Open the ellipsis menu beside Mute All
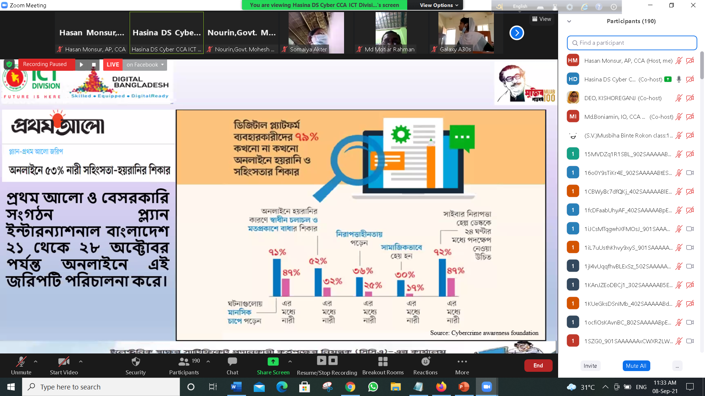 677,366
